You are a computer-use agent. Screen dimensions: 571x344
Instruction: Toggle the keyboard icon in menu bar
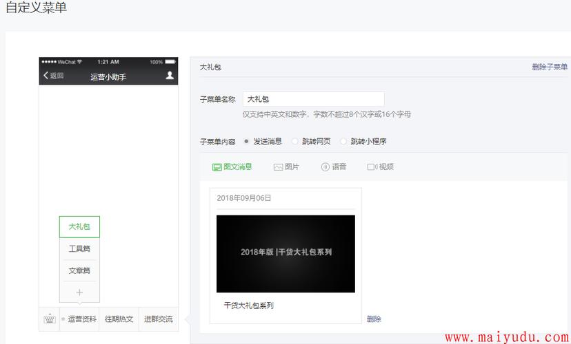(49, 319)
